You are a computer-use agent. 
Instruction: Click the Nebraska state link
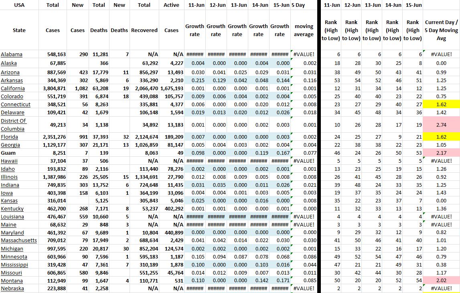tap(12, 289)
